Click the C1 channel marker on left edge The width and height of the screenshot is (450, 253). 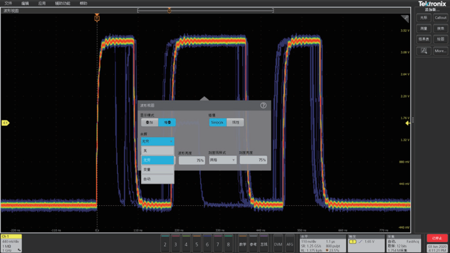click(5, 123)
